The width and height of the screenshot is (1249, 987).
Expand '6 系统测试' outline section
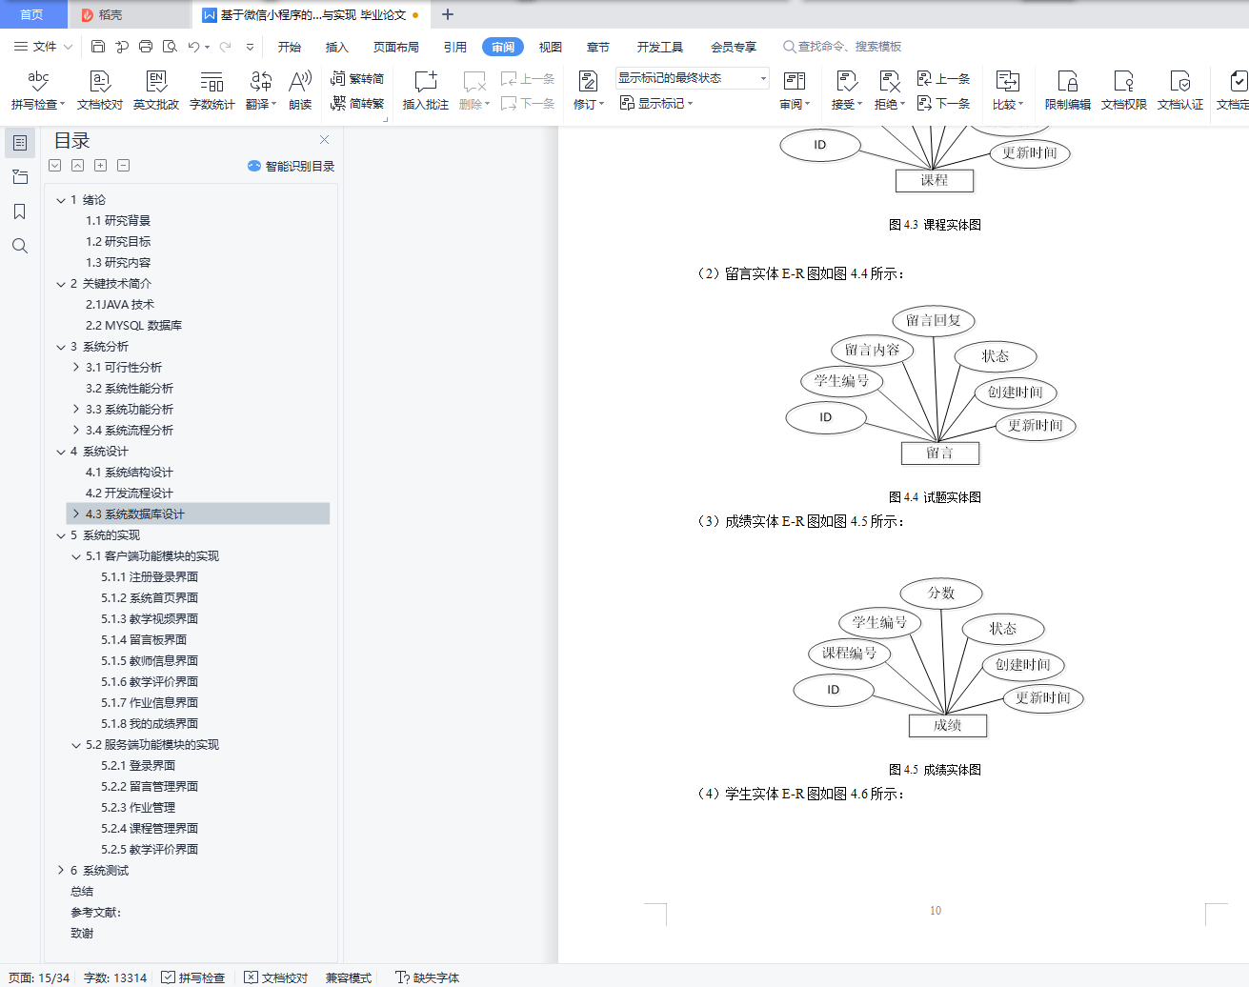point(61,870)
